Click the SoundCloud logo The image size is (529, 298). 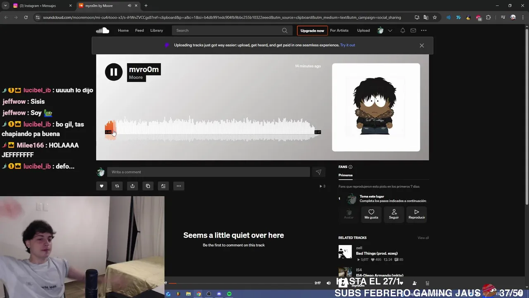click(102, 30)
